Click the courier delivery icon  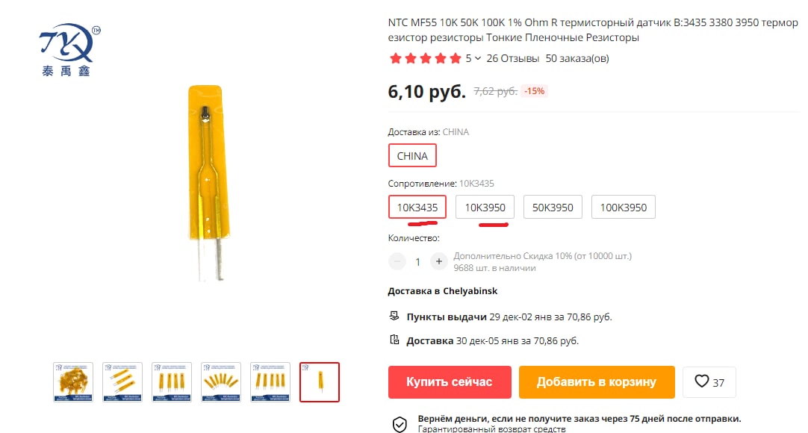[394, 340]
